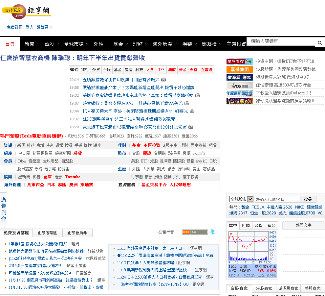This screenshot has height=296, width=325.
Task: Click the 搜尋 stock search button
Action: (x=308, y=199)
